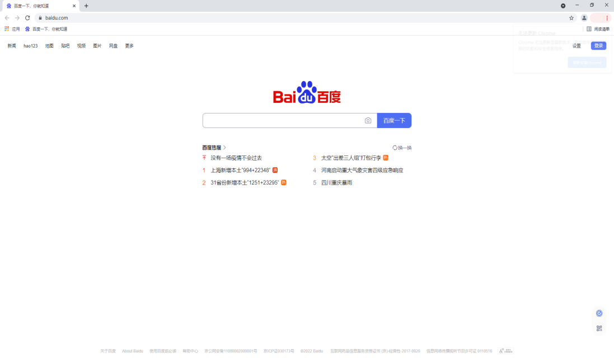Click the dark circular arrow icon in title bar
The image size is (614, 358).
(563, 6)
